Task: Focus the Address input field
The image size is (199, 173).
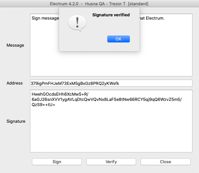Action: tap(111, 83)
